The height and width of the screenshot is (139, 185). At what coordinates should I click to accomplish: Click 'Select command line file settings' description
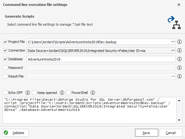tap(50, 24)
